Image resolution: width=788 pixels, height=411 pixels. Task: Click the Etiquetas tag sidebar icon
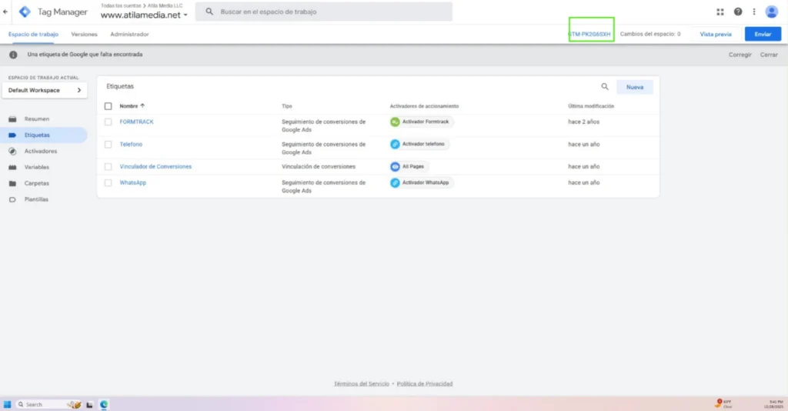12,135
